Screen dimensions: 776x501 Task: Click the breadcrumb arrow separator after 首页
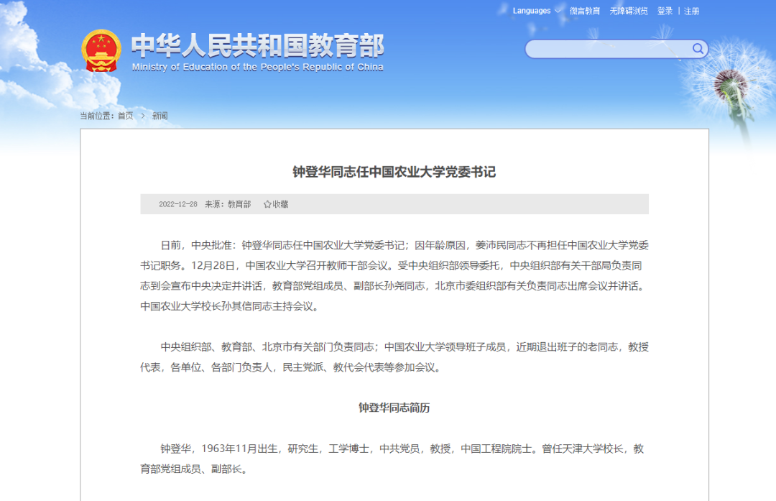143,116
